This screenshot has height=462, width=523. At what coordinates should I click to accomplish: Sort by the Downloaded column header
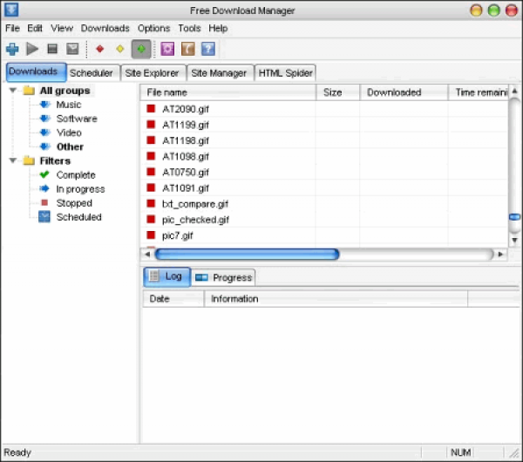pos(404,92)
